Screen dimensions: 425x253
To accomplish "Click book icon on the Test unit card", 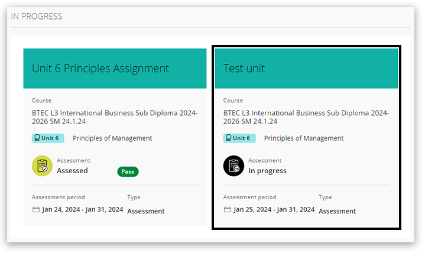I will (x=229, y=138).
